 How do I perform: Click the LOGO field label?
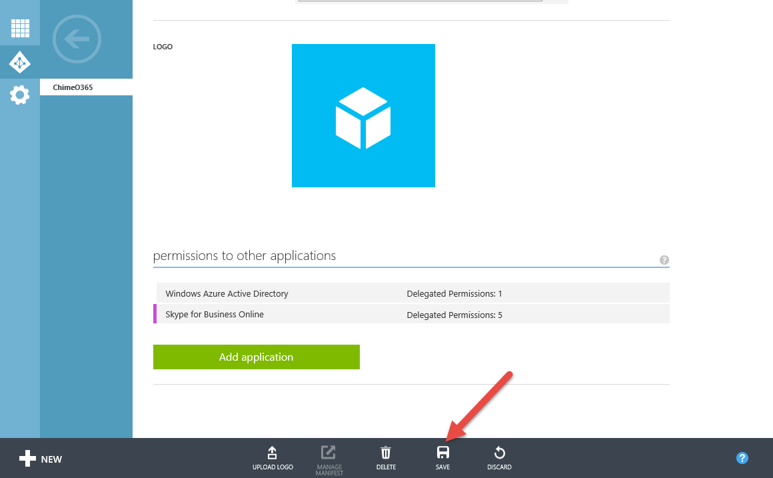(x=163, y=47)
